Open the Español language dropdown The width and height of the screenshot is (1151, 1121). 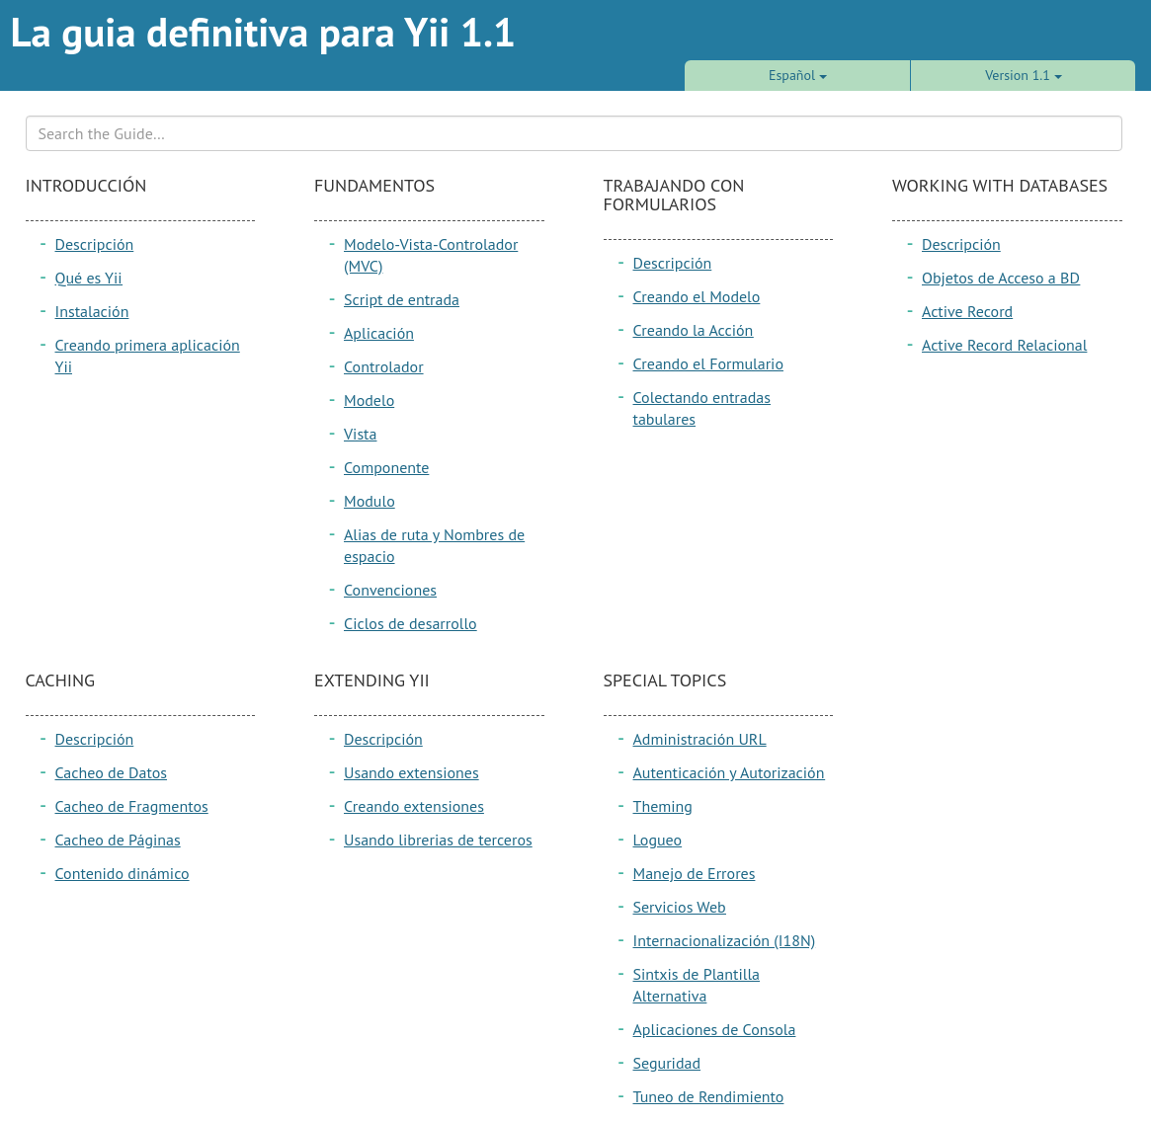[797, 76]
